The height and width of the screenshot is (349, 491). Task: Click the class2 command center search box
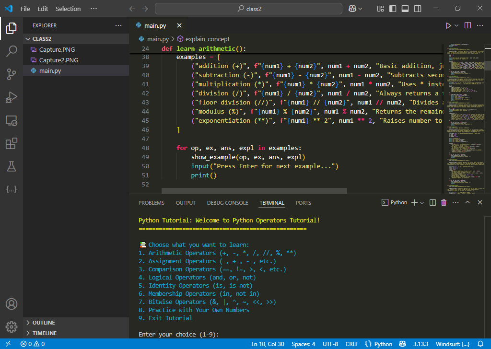(x=249, y=9)
